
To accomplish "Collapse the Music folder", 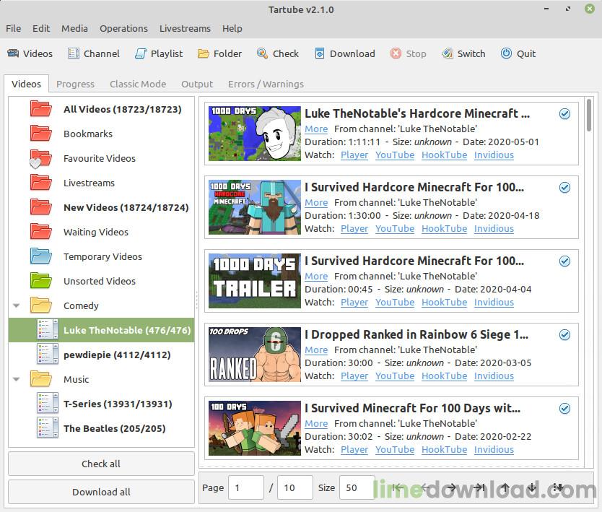I will (x=16, y=380).
